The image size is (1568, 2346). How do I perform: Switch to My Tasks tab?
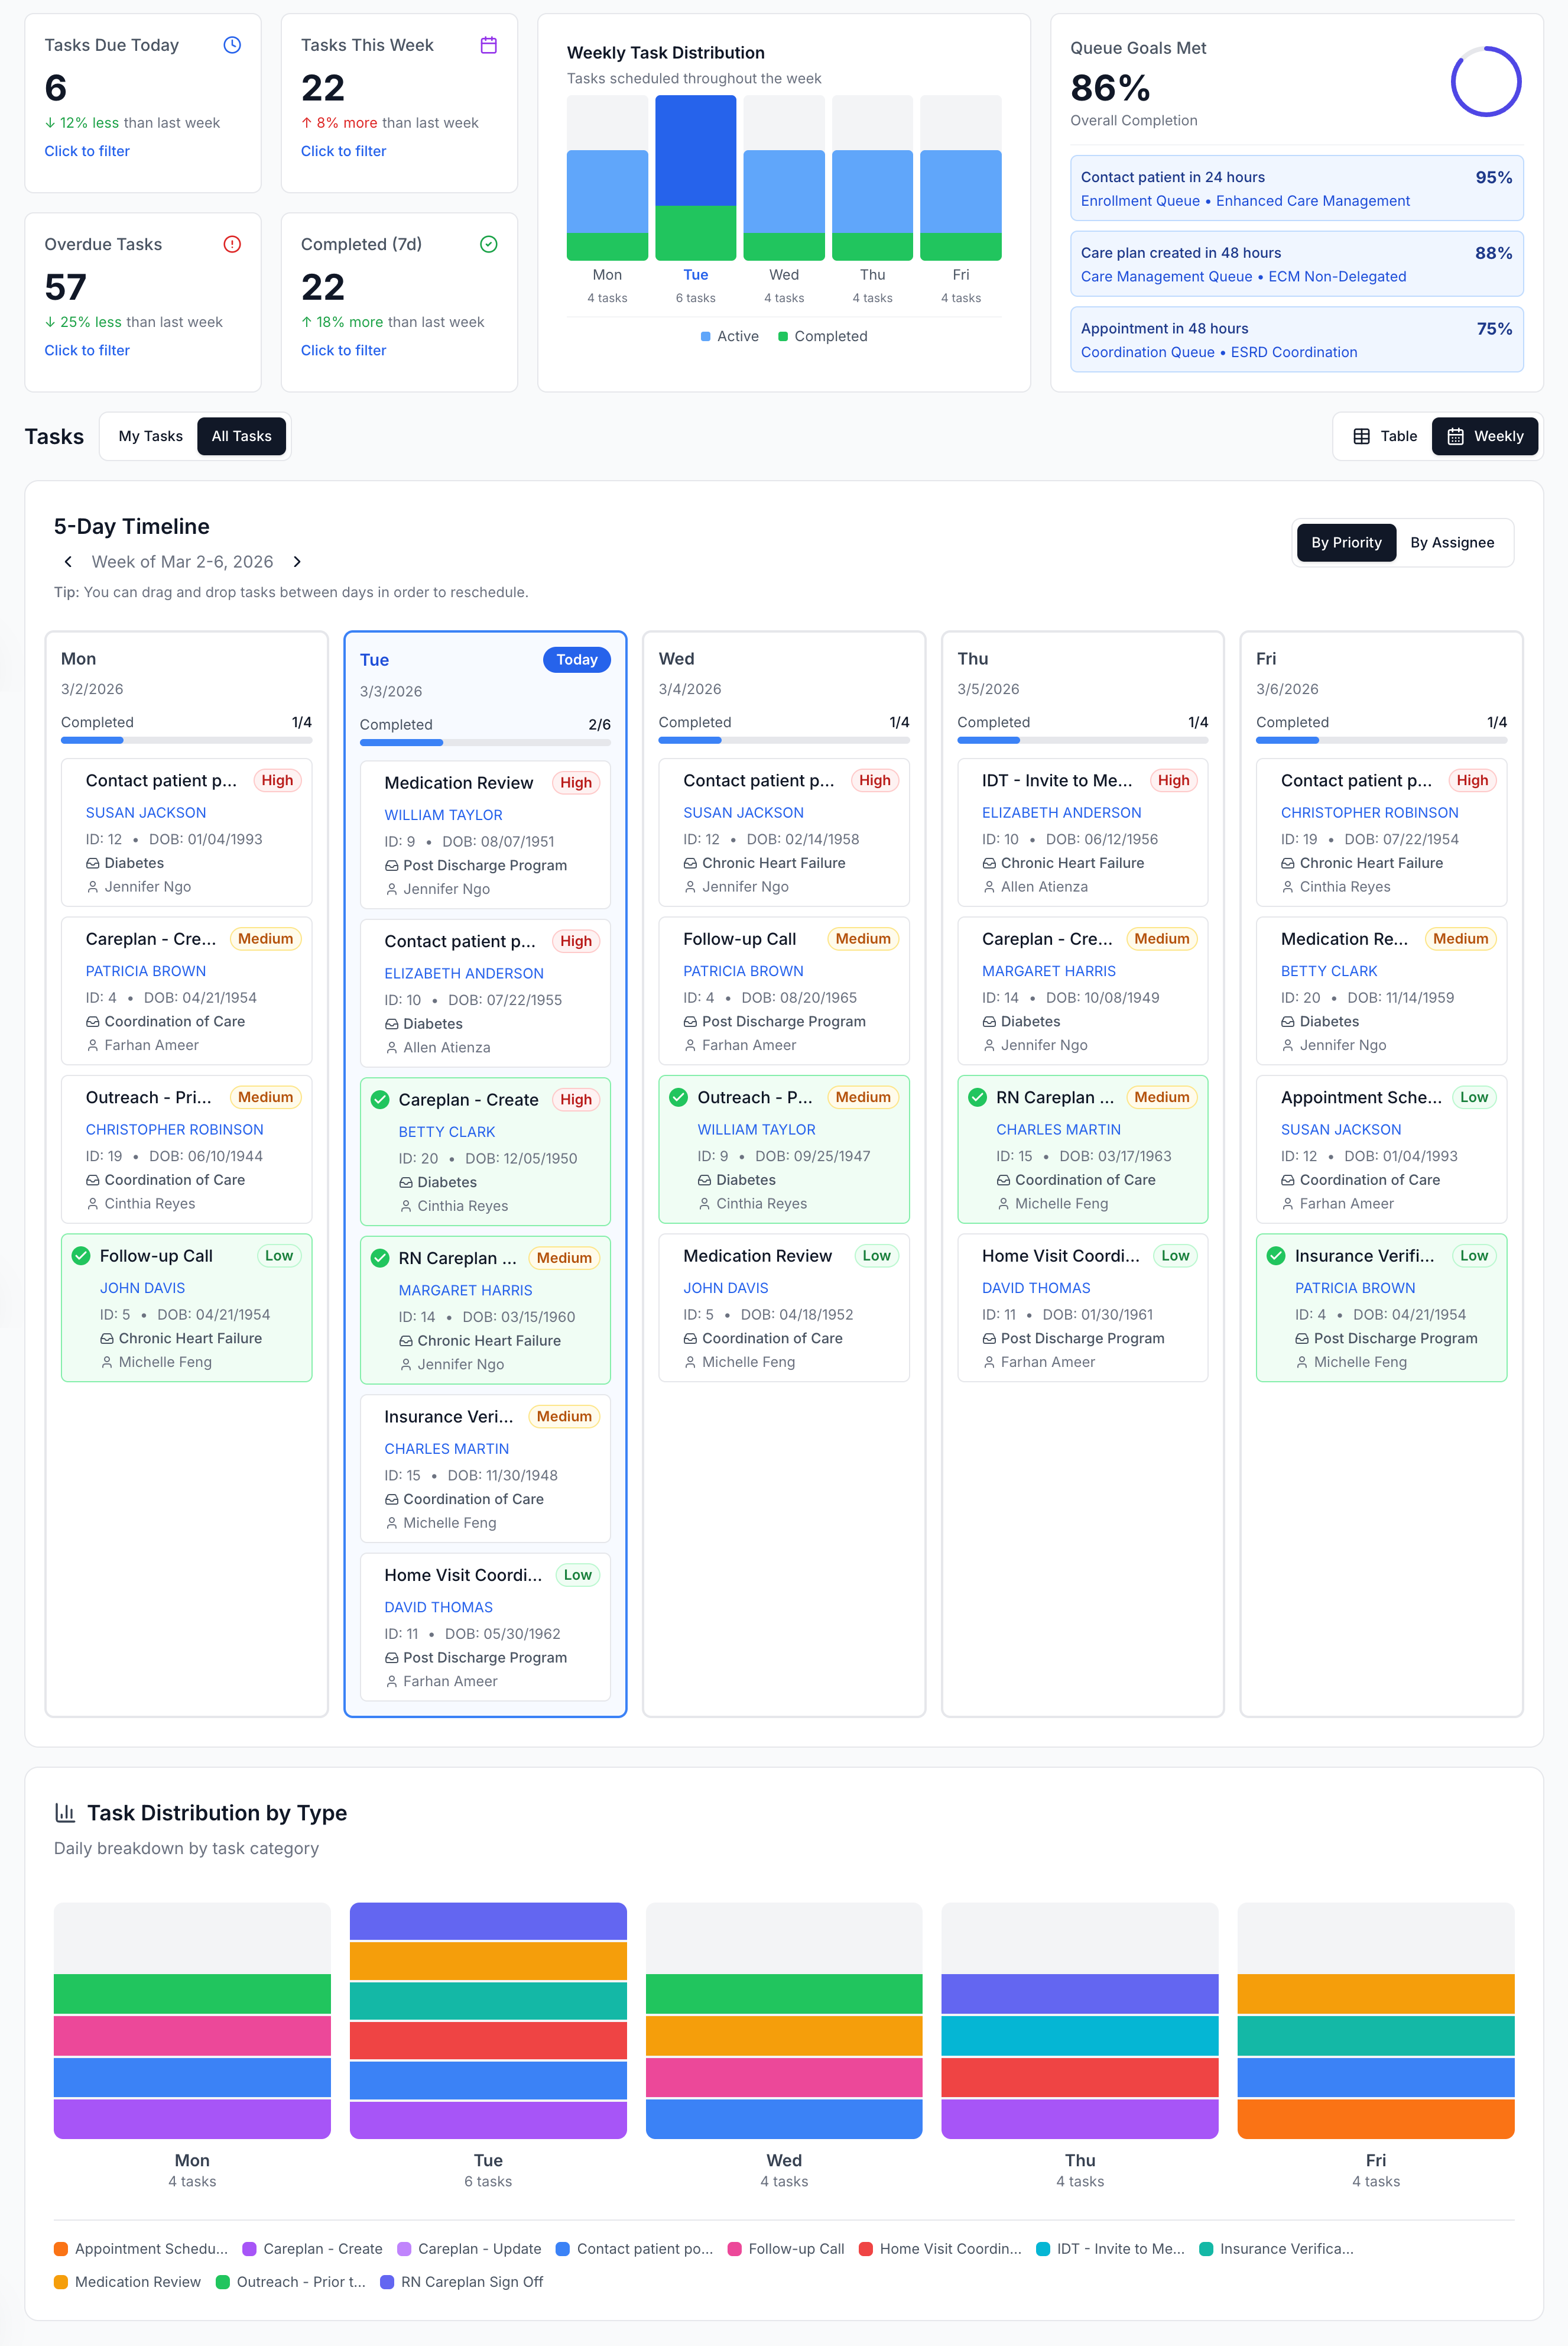(150, 436)
